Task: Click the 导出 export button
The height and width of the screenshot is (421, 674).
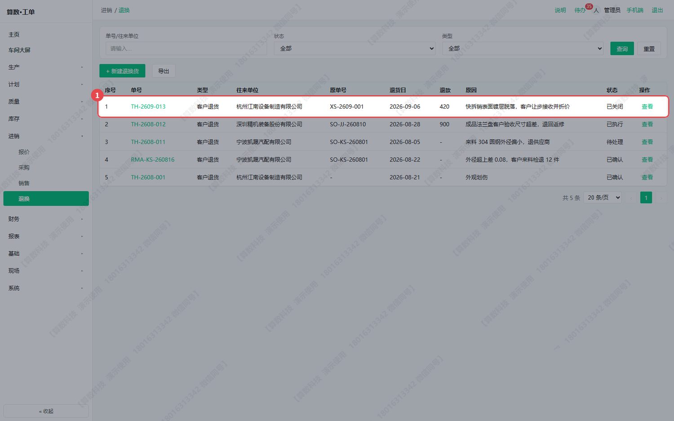Action: click(164, 71)
